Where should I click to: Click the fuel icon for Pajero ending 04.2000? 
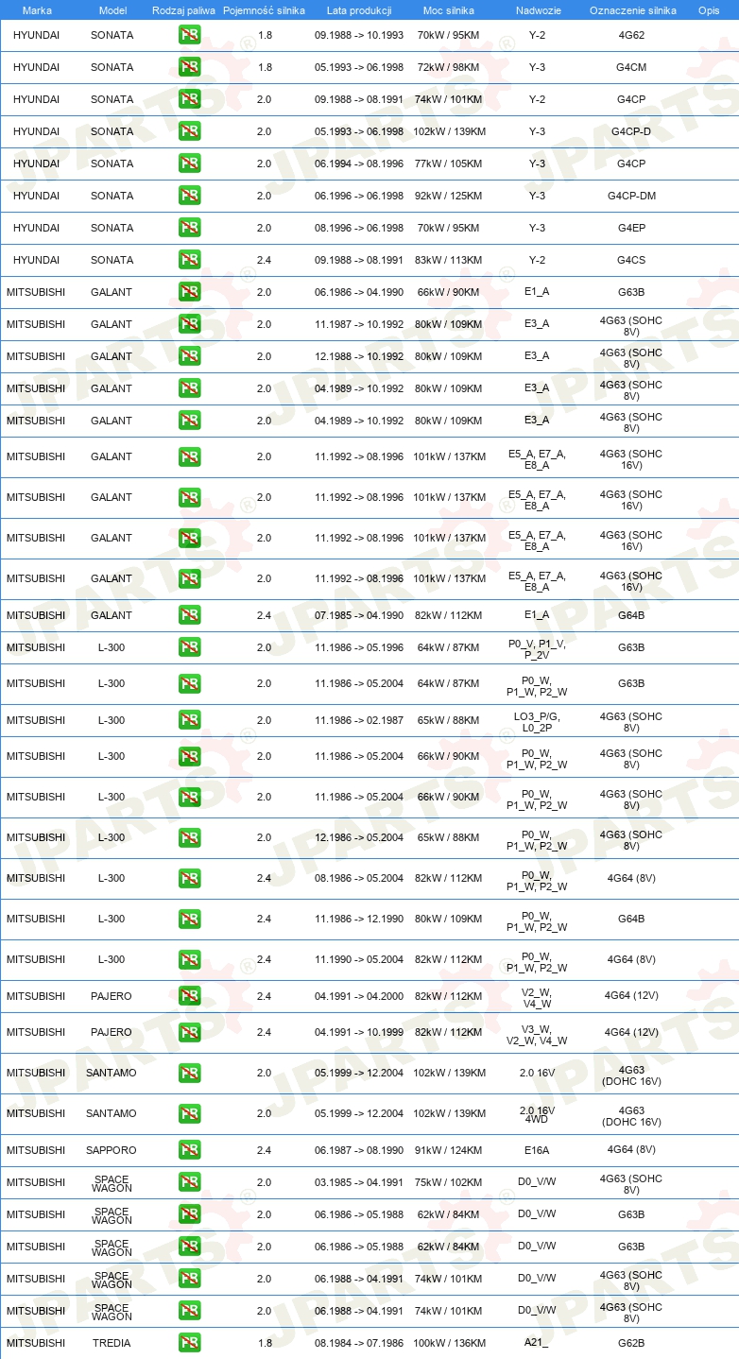tap(189, 996)
